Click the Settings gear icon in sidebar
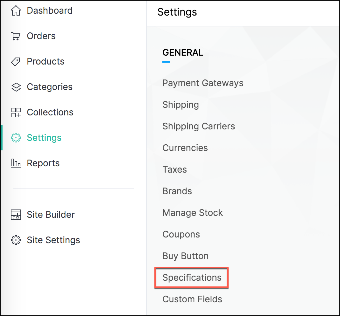 click(16, 138)
